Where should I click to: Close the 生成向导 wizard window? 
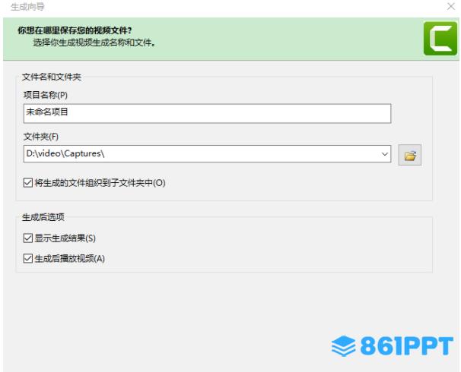[451, 6]
